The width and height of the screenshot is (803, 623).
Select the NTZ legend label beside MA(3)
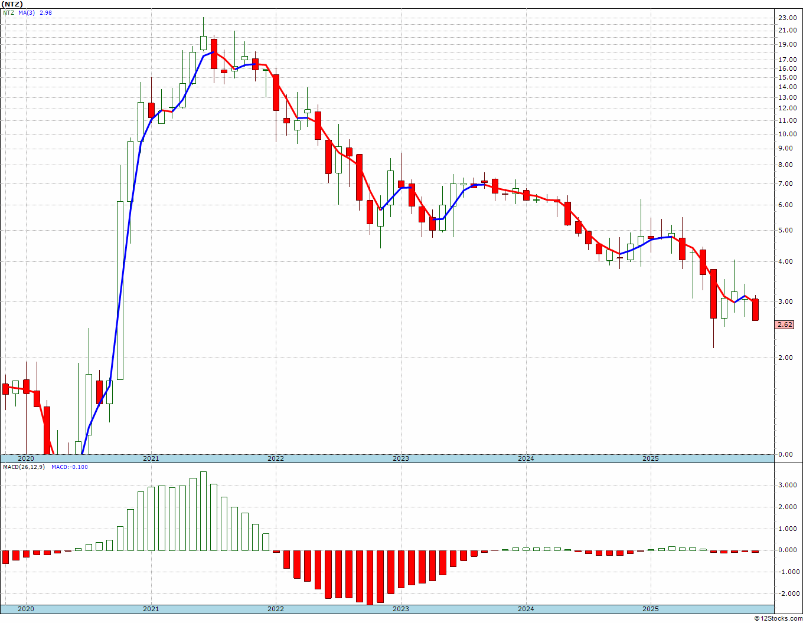tap(8, 12)
